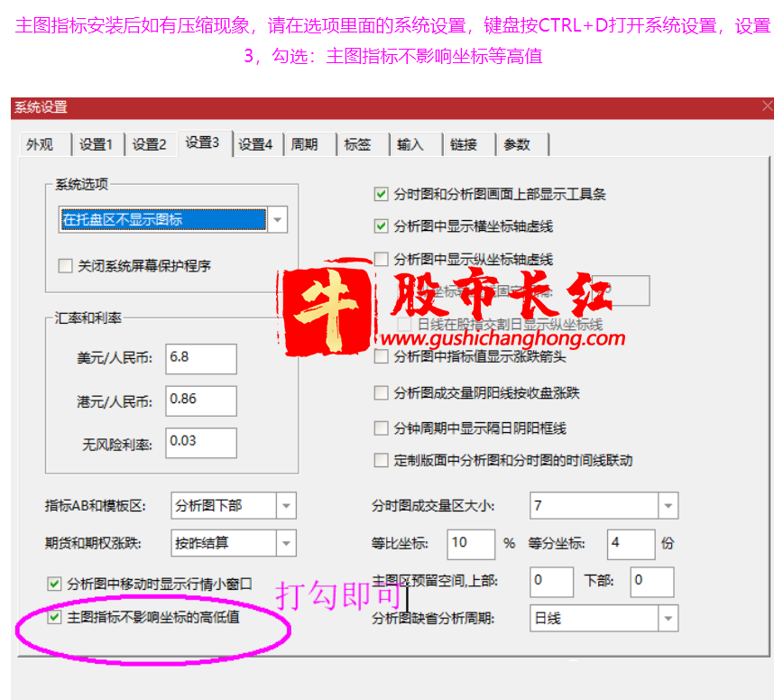This screenshot has width=774, height=700.
Task: Expand the 在托盘区不显示图标 dropdown
Action: (278, 220)
